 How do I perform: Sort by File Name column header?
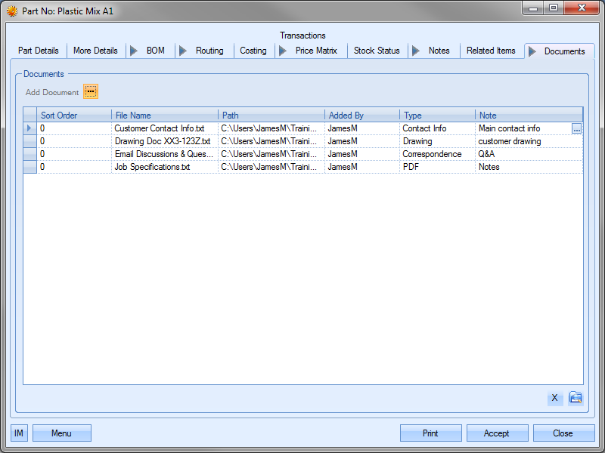click(x=165, y=116)
